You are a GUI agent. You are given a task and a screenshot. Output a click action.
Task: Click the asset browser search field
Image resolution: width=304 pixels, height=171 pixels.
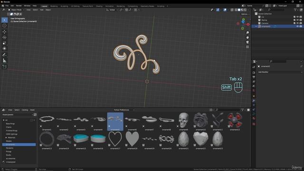228,110
